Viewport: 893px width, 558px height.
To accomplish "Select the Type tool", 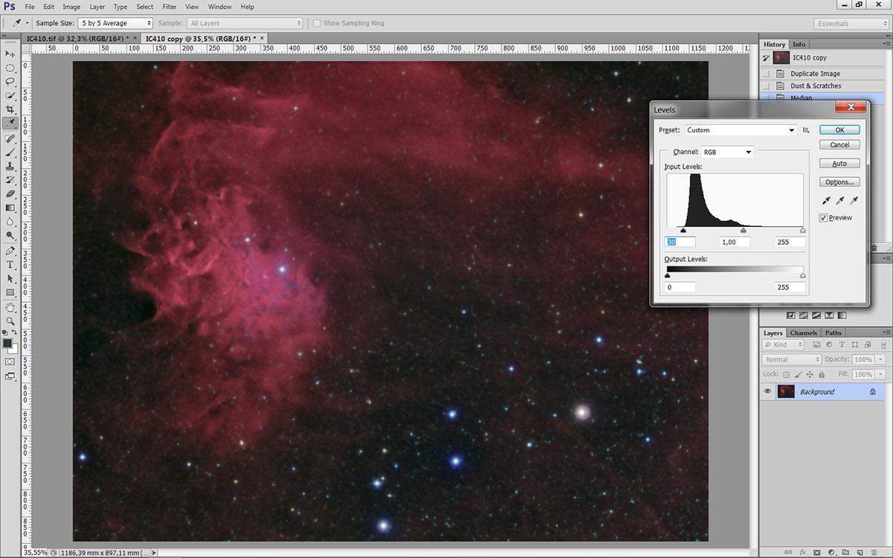I will click(x=10, y=265).
